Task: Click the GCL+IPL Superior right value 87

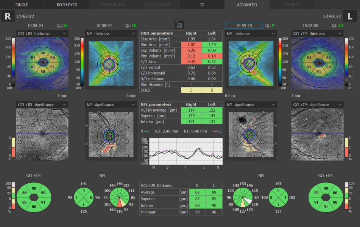Action: pos(198,199)
